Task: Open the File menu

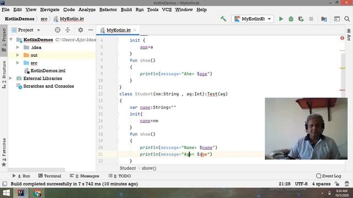Action: (x=6, y=10)
